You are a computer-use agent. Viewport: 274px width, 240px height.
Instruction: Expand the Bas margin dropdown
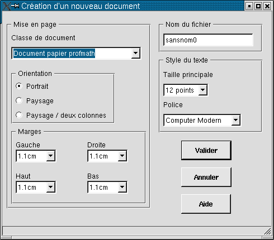[x=122, y=187]
